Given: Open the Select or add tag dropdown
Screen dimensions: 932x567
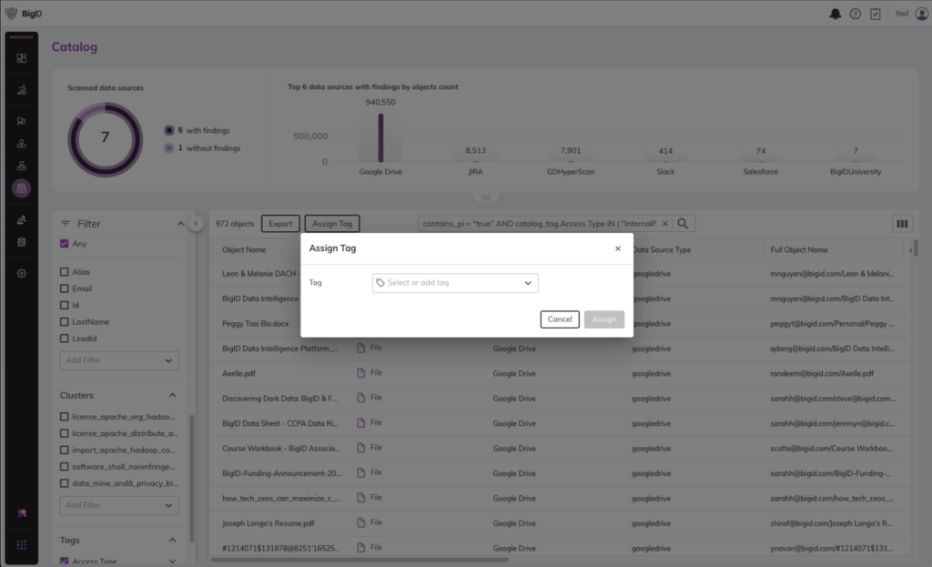Looking at the screenshot, I should [x=455, y=283].
